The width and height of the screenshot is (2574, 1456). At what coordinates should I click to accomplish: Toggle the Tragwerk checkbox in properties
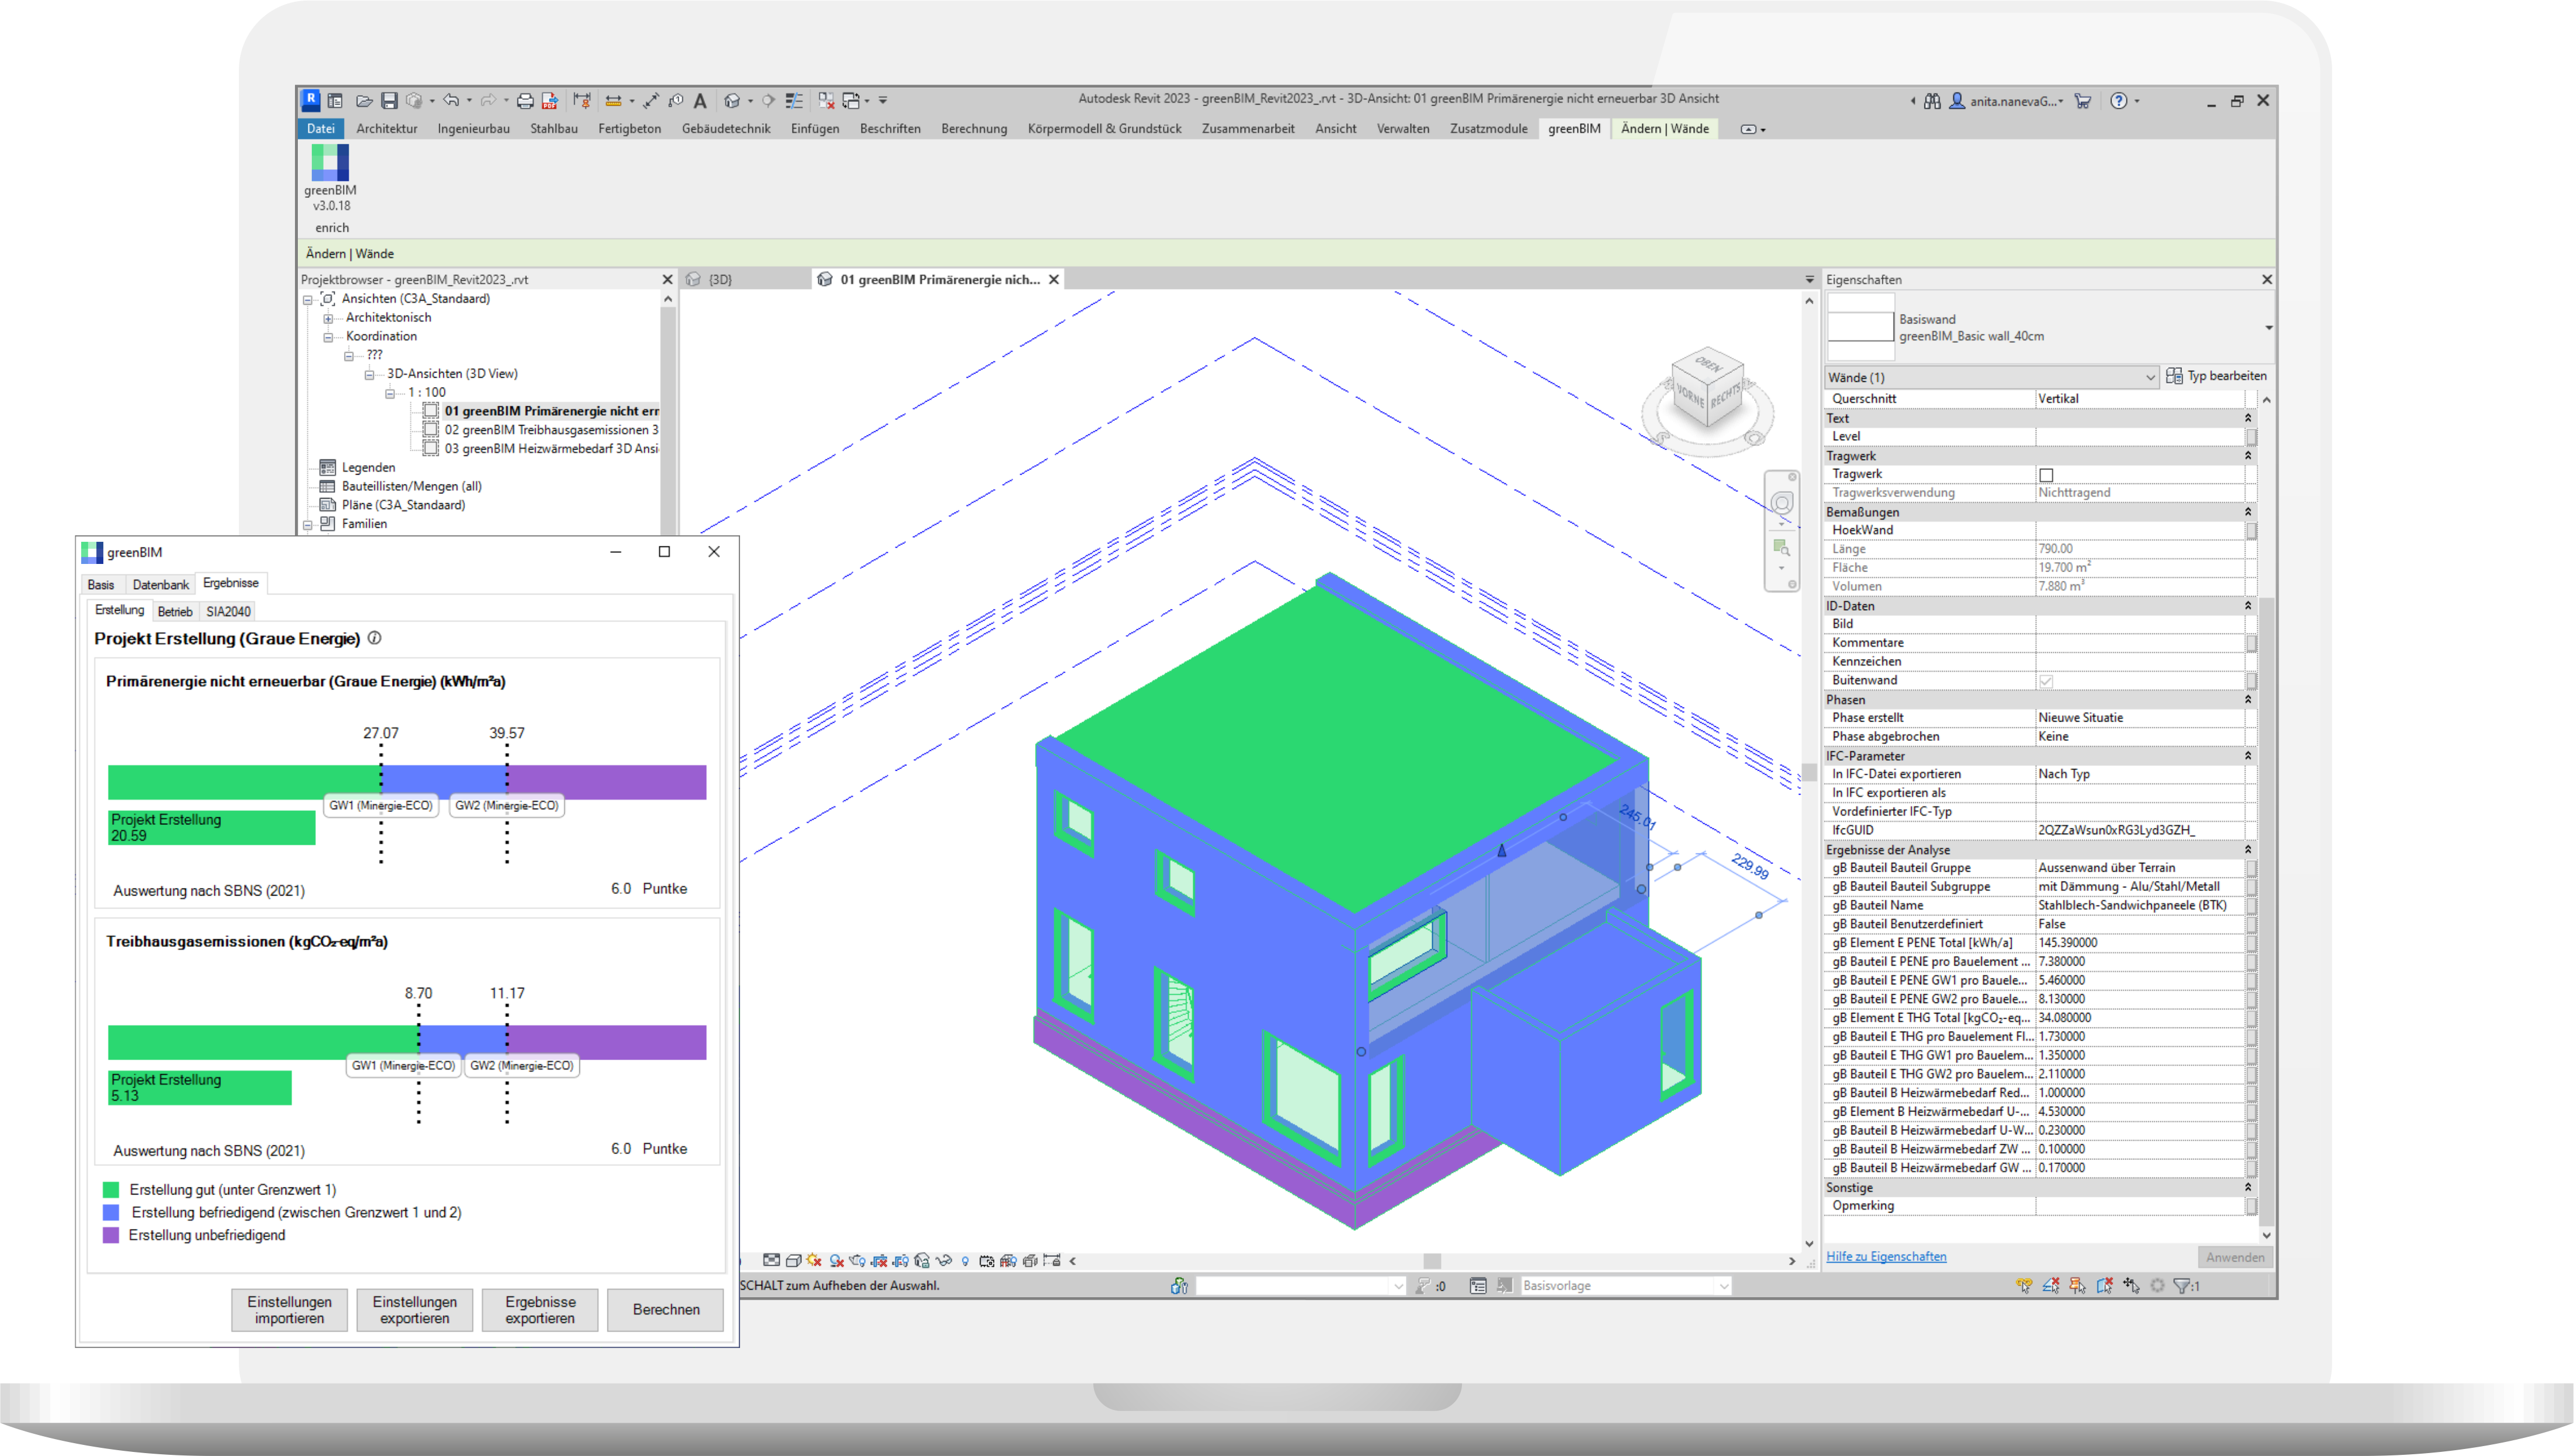pyautogui.click(x=2046, y=475)
